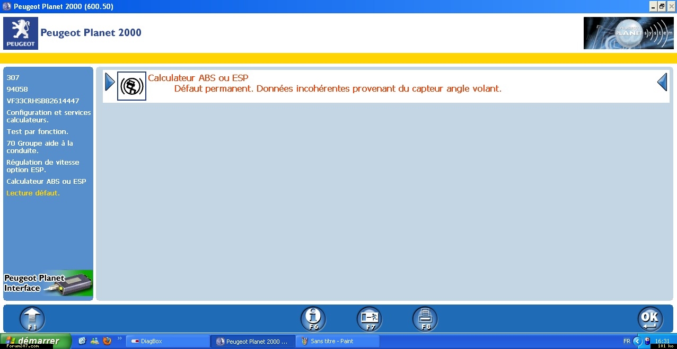Select the ABS fault description text
The height and width of the screenshot is (349, 677).
tap(337, 89)
